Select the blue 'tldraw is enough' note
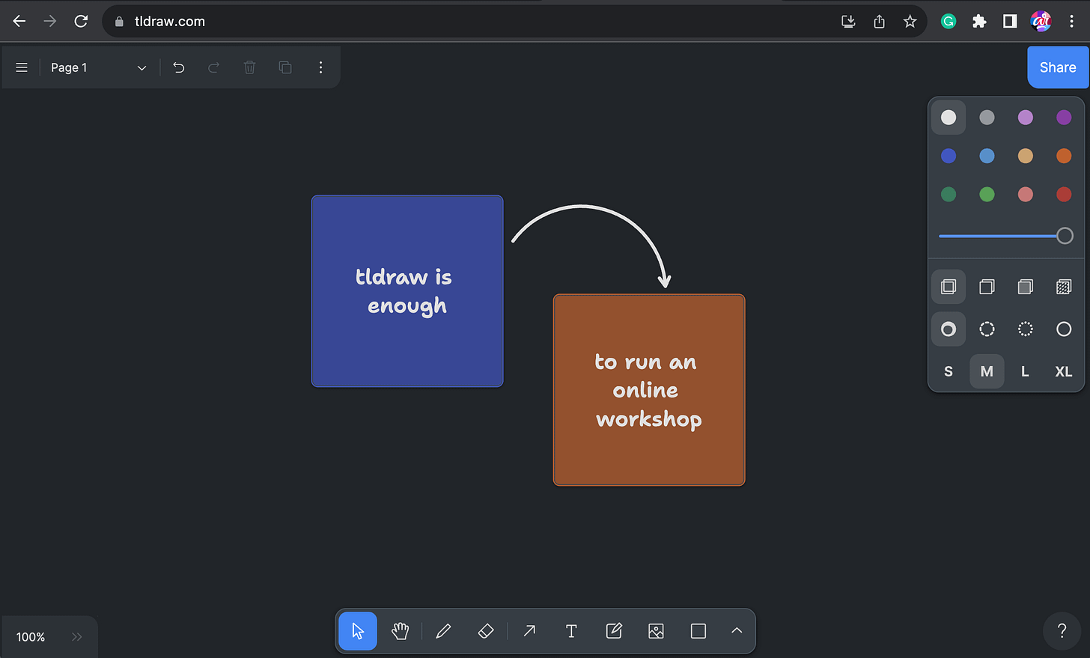This screenshot has height=658, width=1090. pos(407,291)
